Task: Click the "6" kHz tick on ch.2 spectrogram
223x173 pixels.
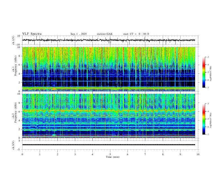Action: 19,111
